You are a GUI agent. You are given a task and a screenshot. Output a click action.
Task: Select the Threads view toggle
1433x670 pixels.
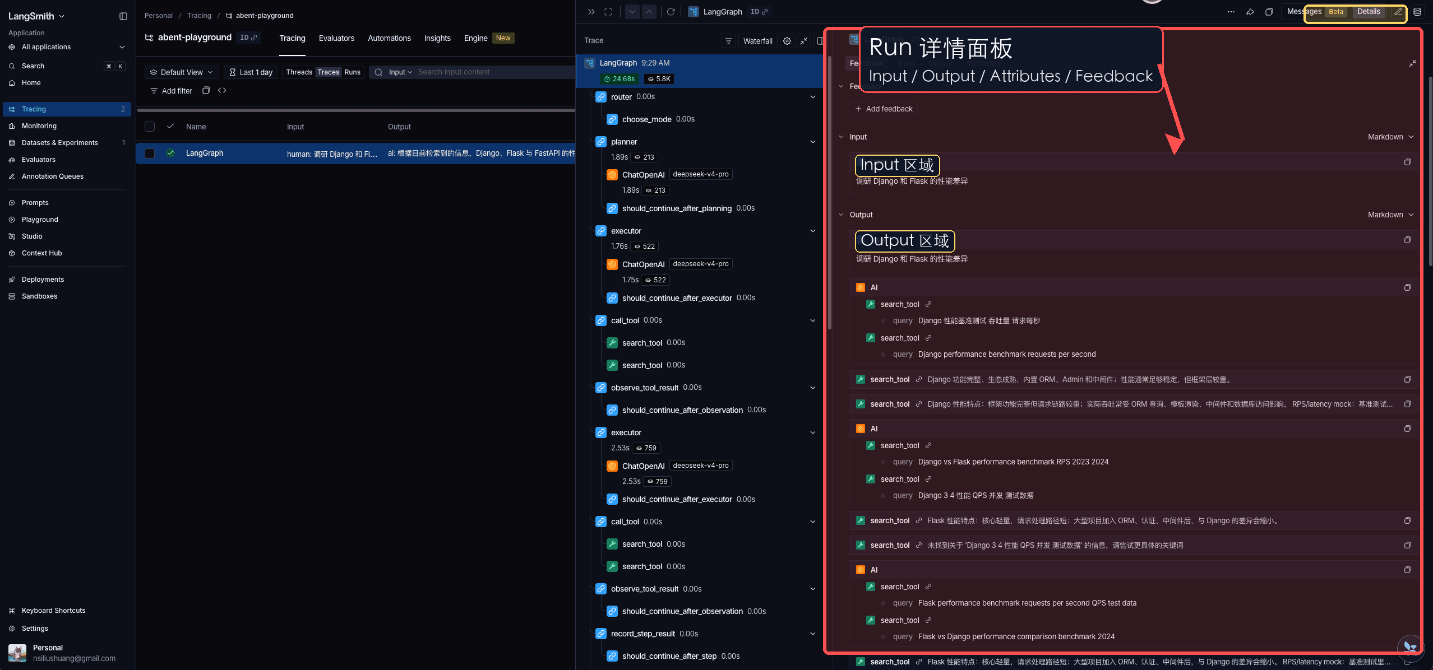point(299,72)
